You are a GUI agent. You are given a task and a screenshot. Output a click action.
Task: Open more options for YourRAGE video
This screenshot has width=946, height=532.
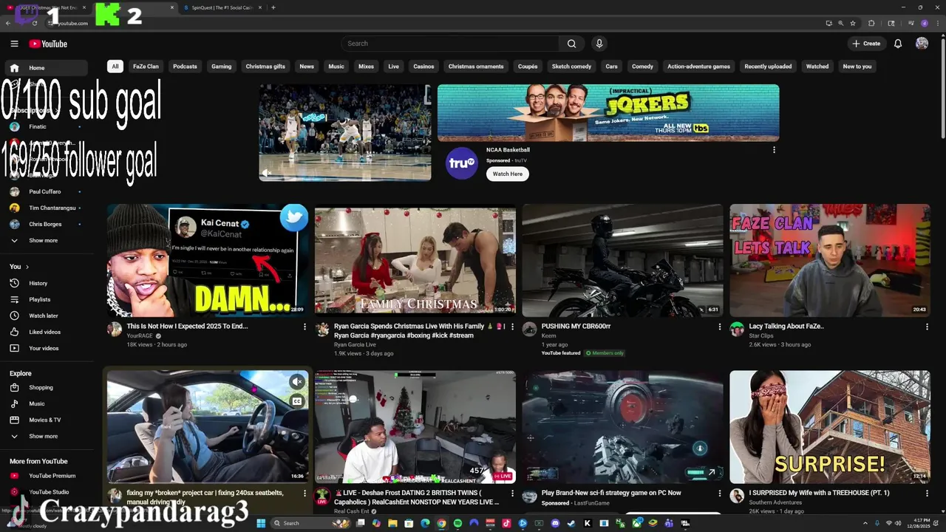[x=304, y=327]
